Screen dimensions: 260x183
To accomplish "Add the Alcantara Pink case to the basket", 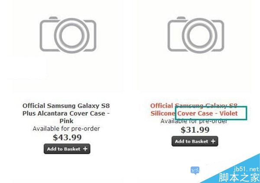I will [x=67, y=149].
